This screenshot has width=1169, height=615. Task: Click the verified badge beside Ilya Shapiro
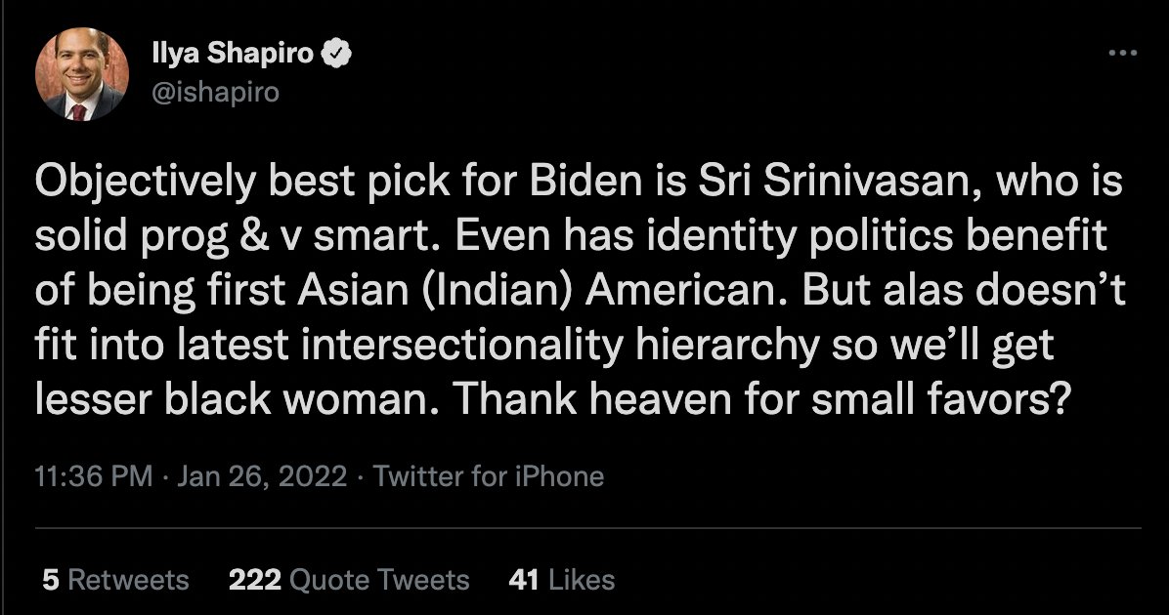[x=338, y=54]
